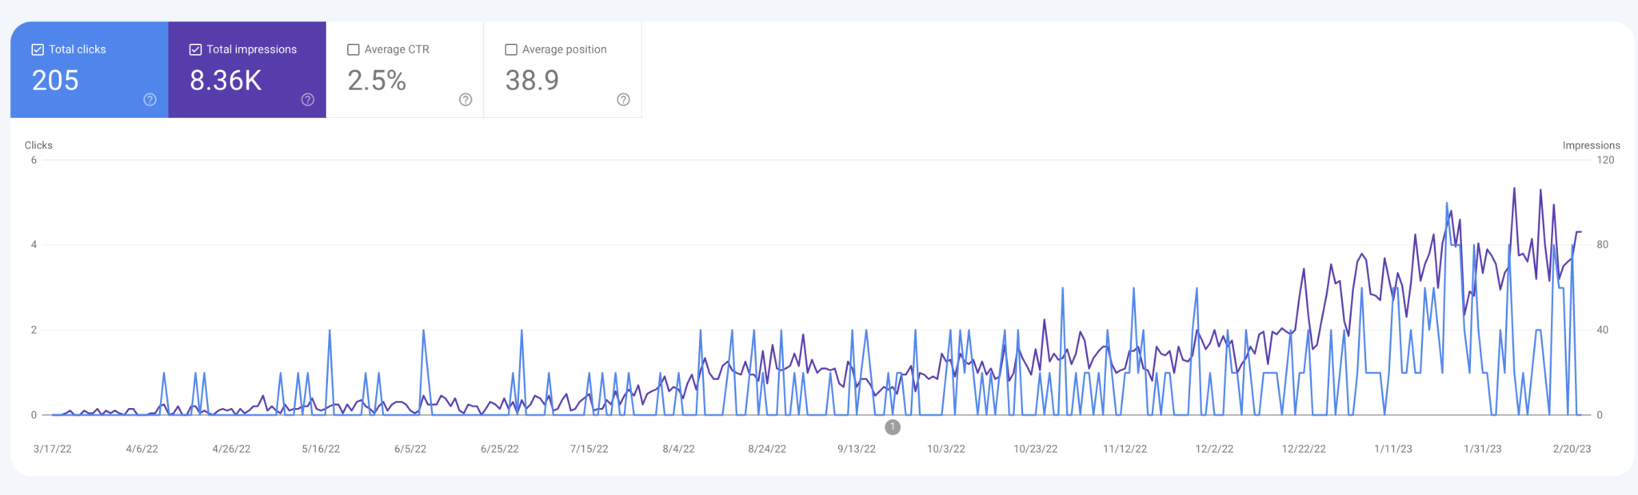Image resolution: width=1638 pixels, height=495 pixels.
Task: Uncheck the Total impressions checkbox
Action: point(195,49)
